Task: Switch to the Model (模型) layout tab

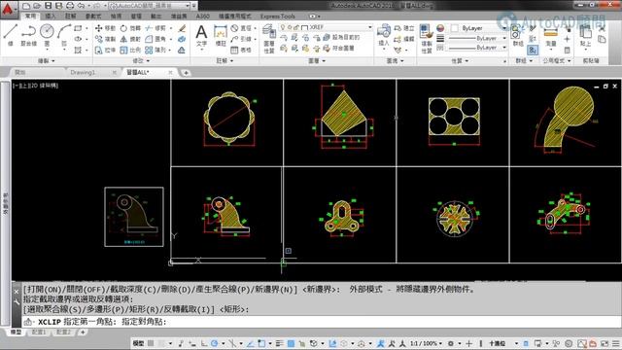Action: (17, 332)
